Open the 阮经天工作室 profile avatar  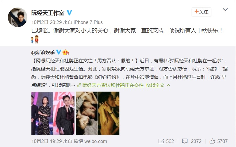(x=18, y=17)
